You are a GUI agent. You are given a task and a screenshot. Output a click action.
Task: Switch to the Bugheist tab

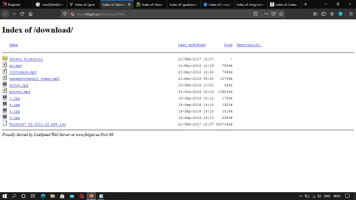(16, 4)
